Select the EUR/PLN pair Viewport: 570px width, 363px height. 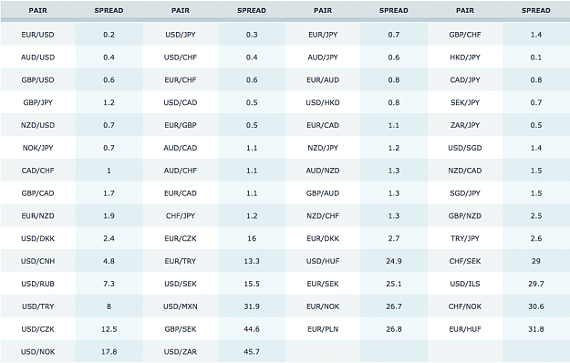323,329
